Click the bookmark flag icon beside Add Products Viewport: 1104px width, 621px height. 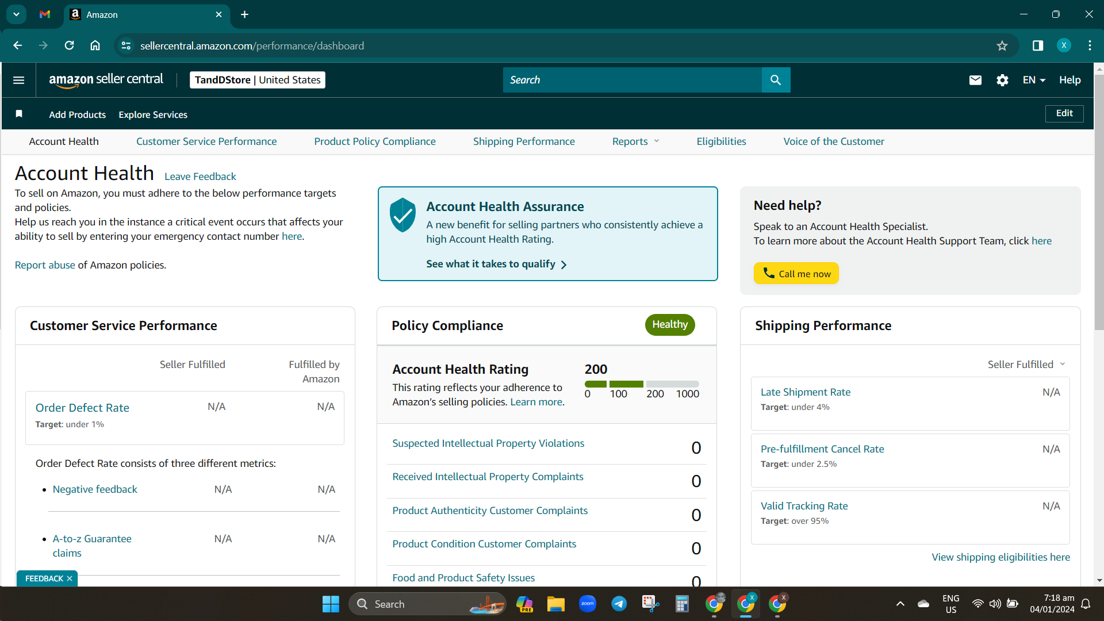19,114
